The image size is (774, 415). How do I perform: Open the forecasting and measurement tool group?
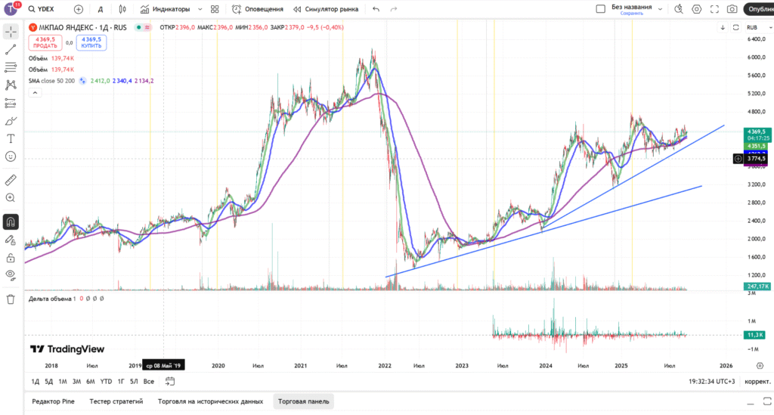click(x=11, y=103)
